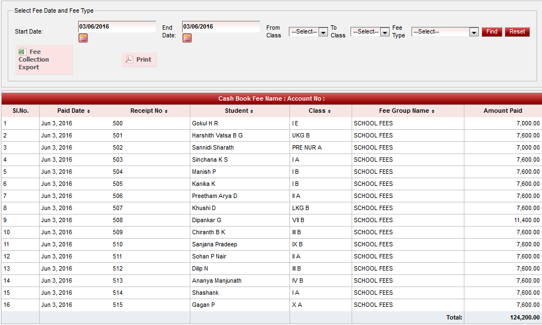The height and width of the screenshot is (325, 542).
Task: Click the PDF icon on Print button
Action: (x=129, y=59)
